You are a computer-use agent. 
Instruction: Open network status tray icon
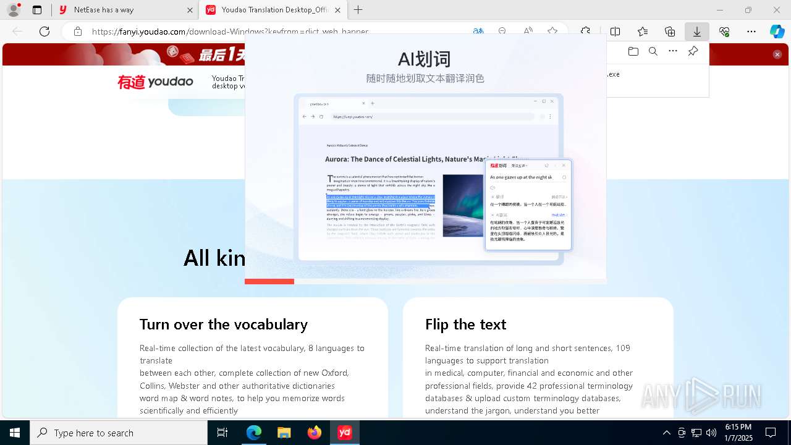click(696, 433)
